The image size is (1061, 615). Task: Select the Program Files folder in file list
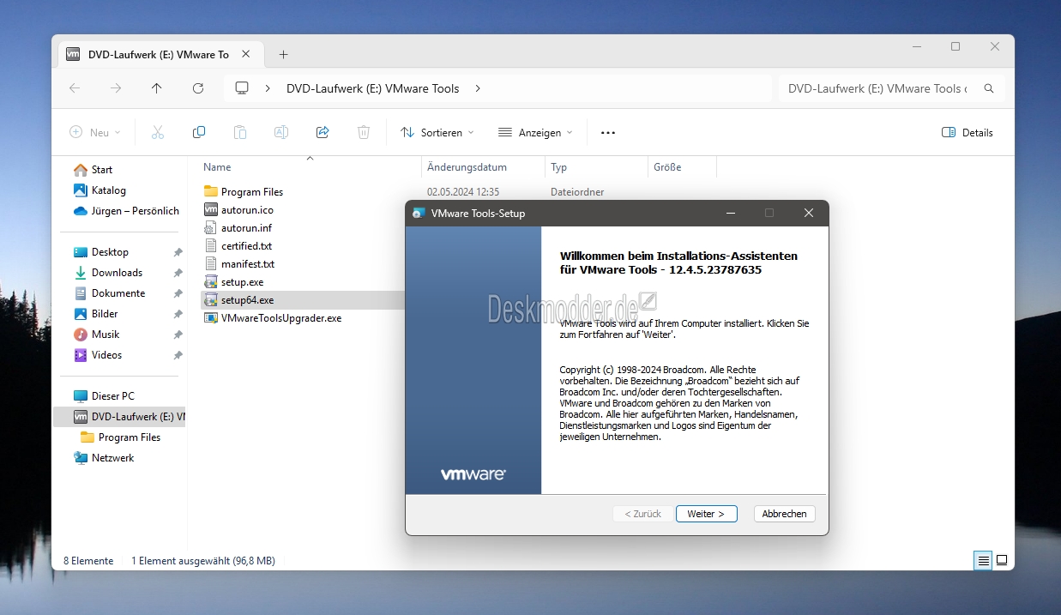tap(251, 192)
